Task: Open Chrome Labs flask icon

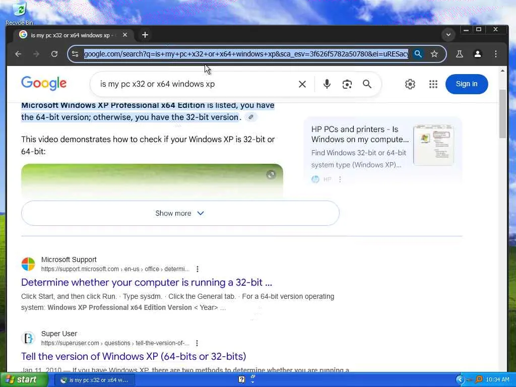Action: (x=460, y=54)
